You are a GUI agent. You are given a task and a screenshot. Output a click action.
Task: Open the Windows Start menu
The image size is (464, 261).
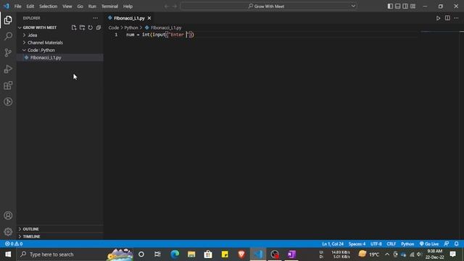(x=8, y=254)
